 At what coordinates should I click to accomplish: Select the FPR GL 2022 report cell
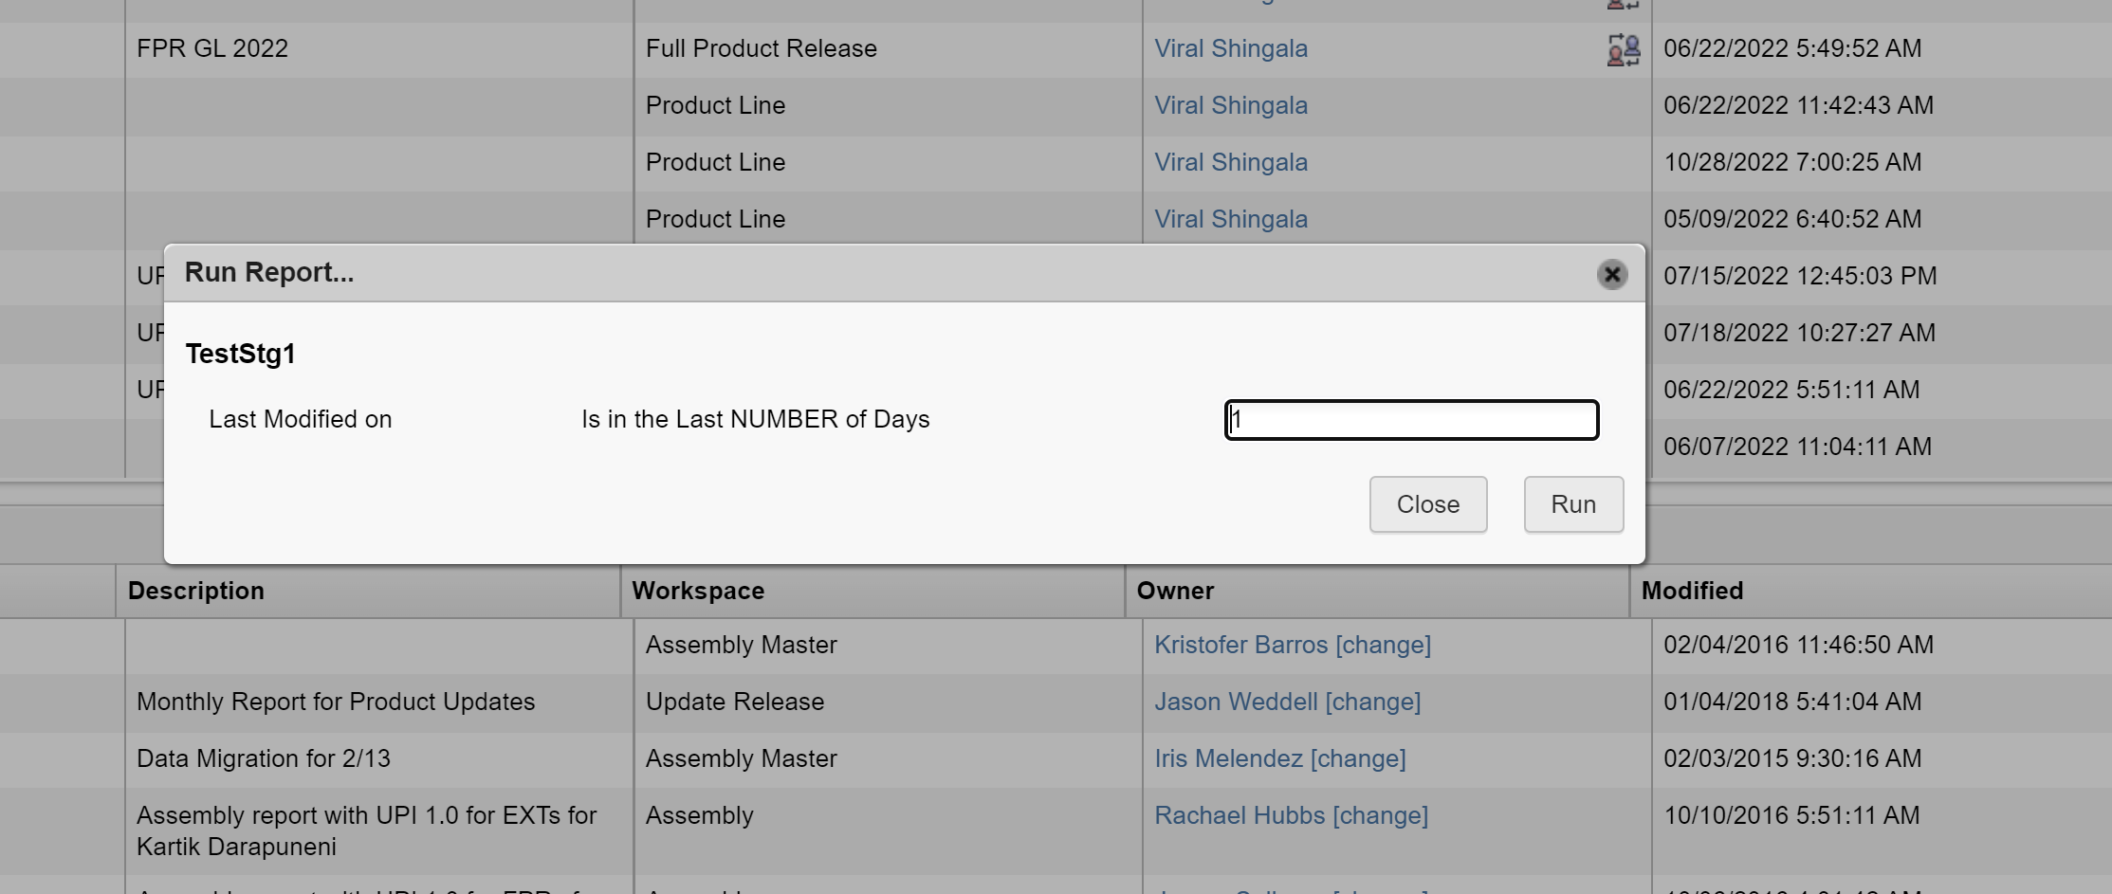pyautogui.click(x=212, y=49)
